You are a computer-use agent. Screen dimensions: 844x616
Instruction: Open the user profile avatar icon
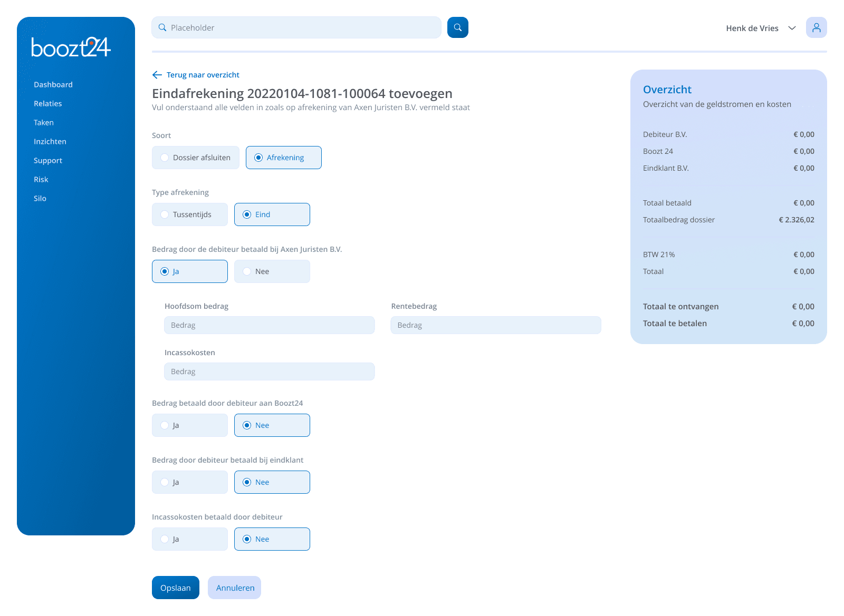(816, 27)
